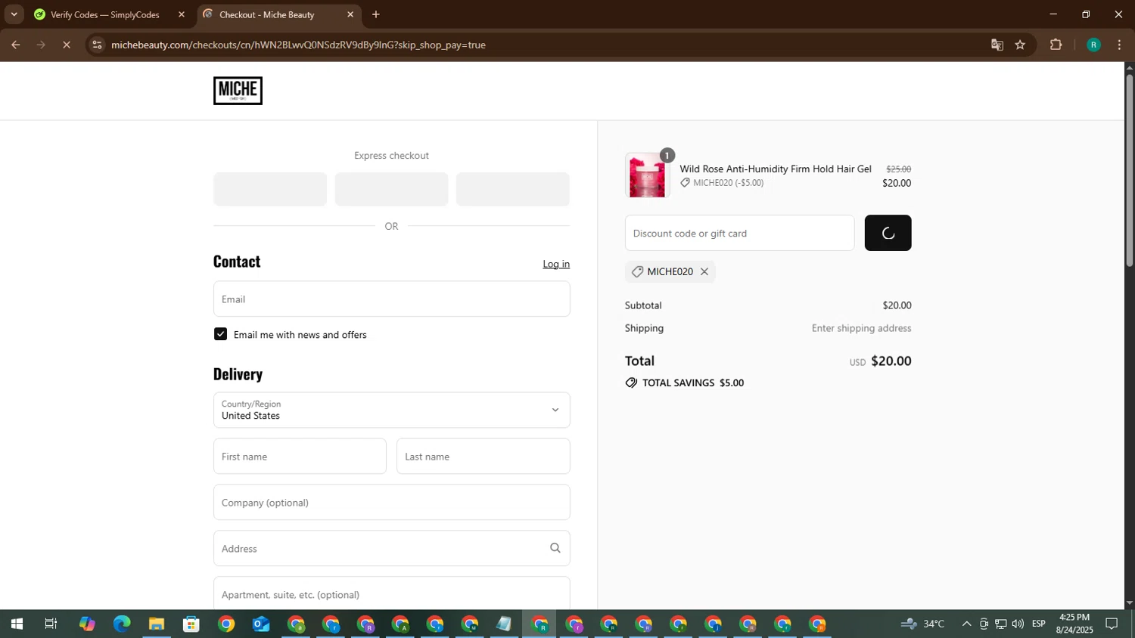Image resolution: width=1135 pixels, height=638 pixels.
Task: Focus the Email input field
Action: pos(391,299)
